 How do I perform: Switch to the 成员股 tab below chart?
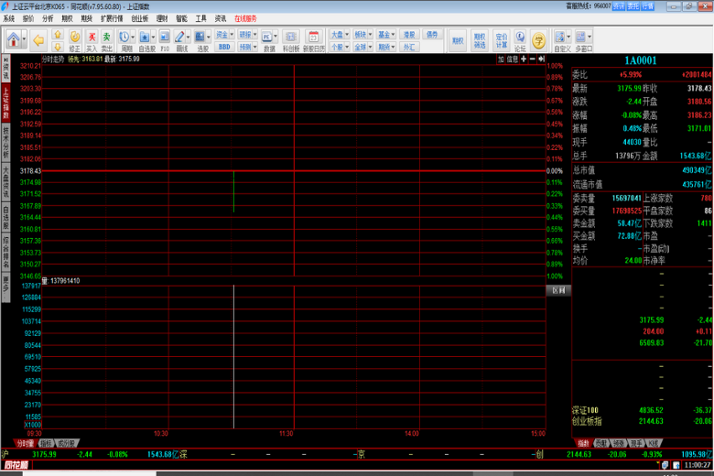[x=67, y=443]
